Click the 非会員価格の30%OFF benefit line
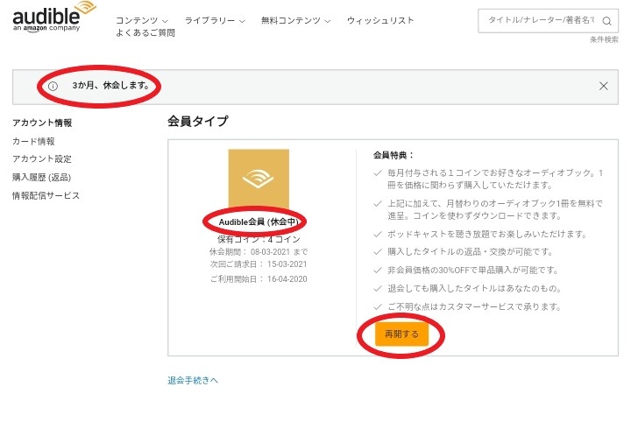 click(473, 271)
